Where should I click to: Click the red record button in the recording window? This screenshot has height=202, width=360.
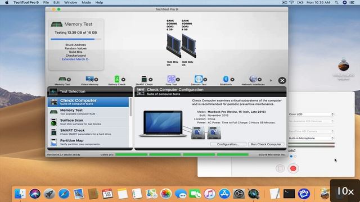point(293,168)
